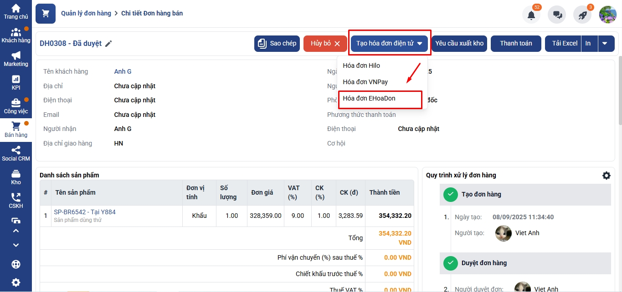622x292 pixels.
Task: Open product link SP-BR6542 - Tại Y884
Action: pyautogui.click(x=85, y=212)
